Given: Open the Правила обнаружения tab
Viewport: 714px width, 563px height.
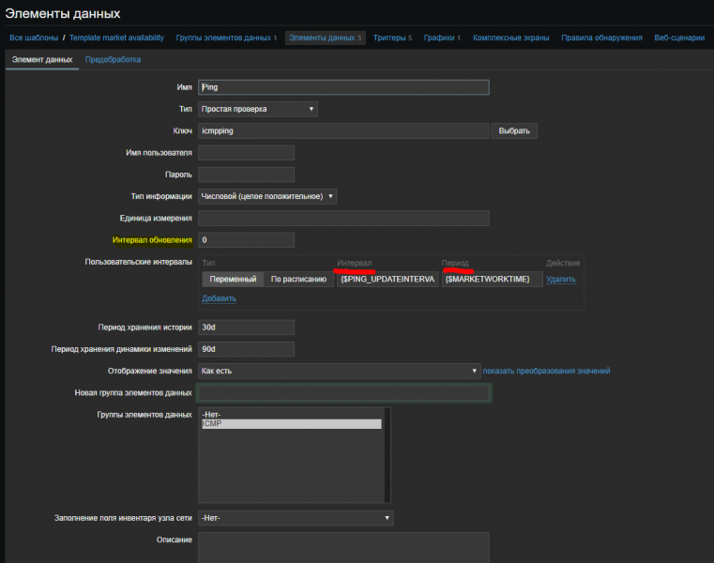Looking at the screenshot, I should click(x=600, y=38).
